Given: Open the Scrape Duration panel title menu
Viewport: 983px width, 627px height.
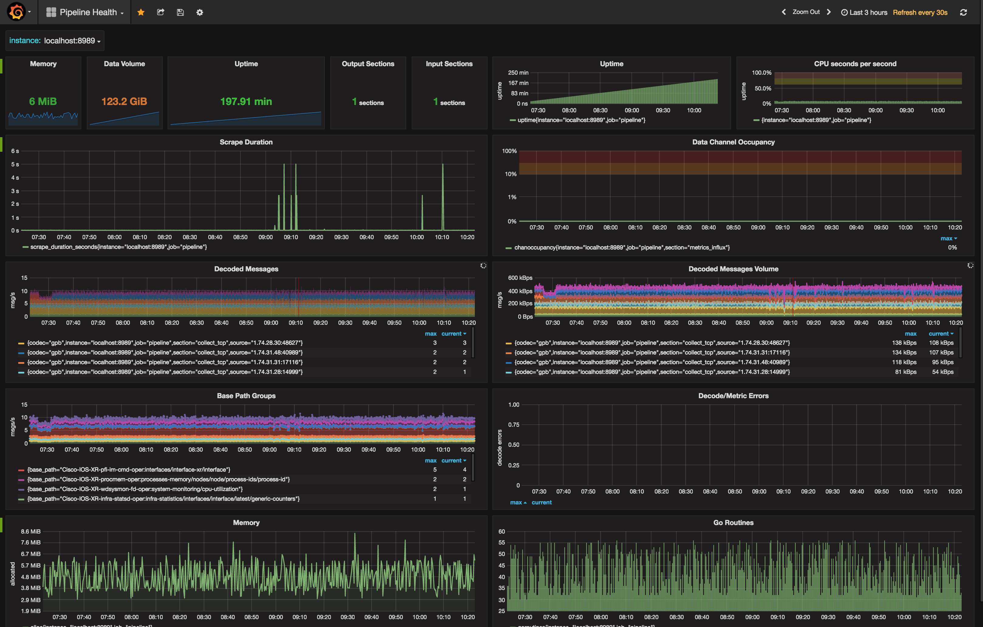Looking at the screenshot, I should (x=246, y=142).
